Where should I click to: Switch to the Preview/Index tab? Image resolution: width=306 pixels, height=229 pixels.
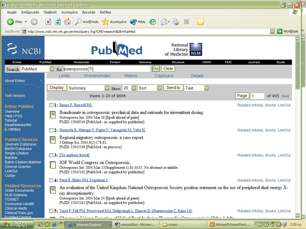tap(97, 76)
